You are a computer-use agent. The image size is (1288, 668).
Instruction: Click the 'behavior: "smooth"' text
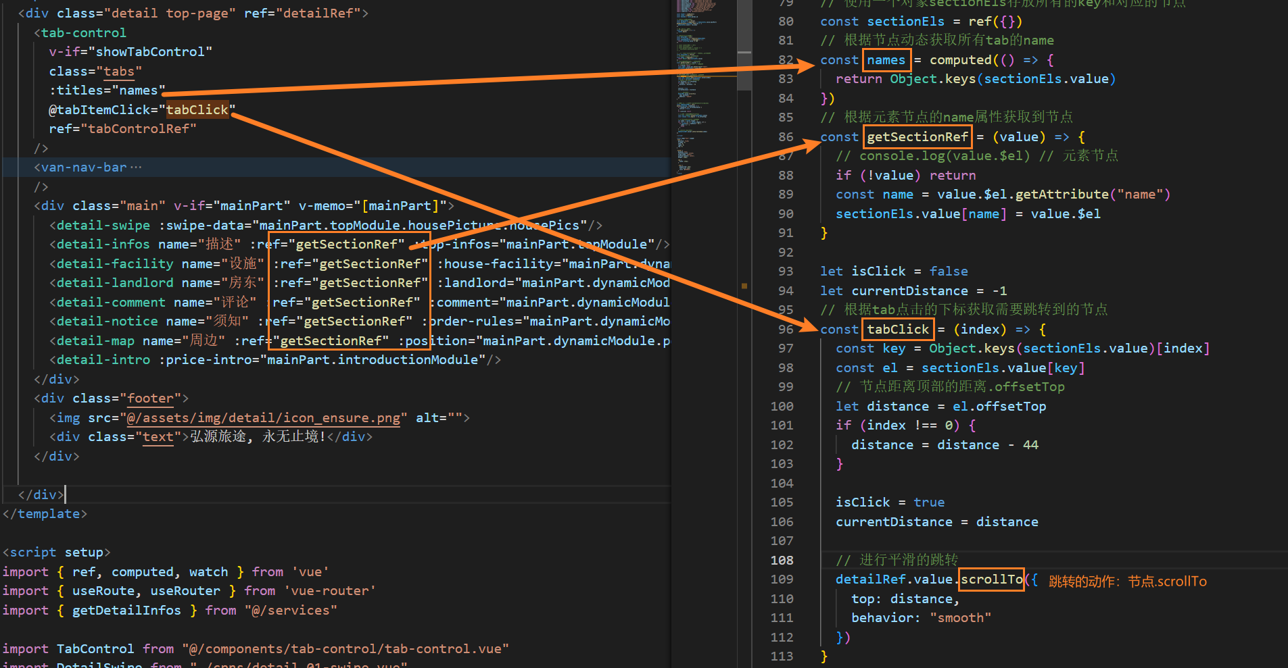pyautogui.click(x=921, y=617)
